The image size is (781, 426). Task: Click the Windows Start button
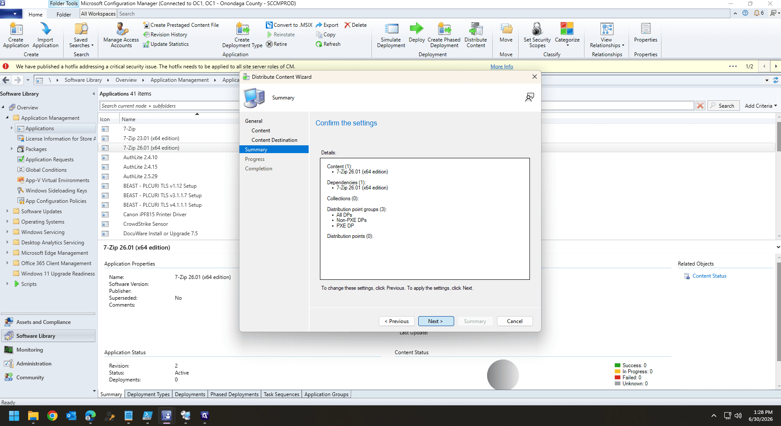pyautogui.click(x=14, y=416)
